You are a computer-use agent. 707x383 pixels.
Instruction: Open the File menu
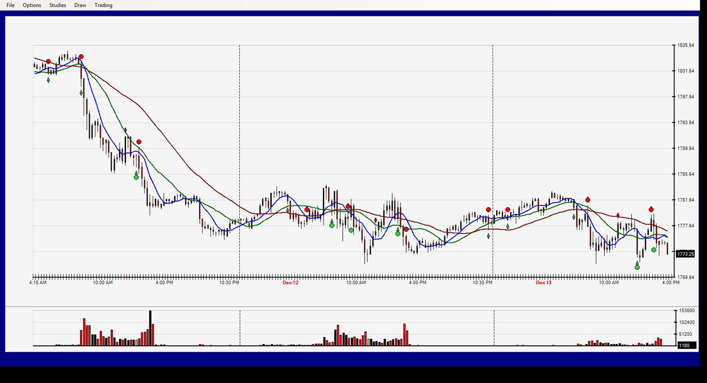coord(11,5)
